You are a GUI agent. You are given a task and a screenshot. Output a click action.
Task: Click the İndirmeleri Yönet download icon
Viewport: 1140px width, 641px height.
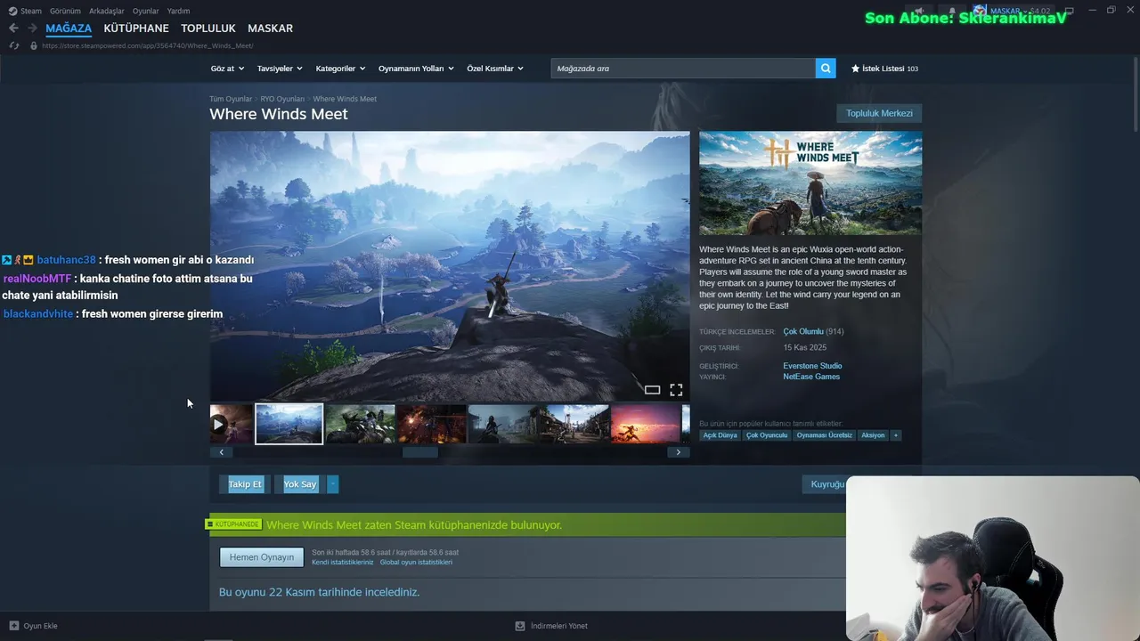tap(520, 626)
